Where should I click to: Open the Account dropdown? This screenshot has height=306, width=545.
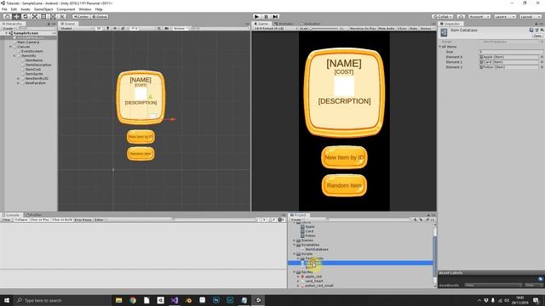pyautogui.click(x=479, y=16)
